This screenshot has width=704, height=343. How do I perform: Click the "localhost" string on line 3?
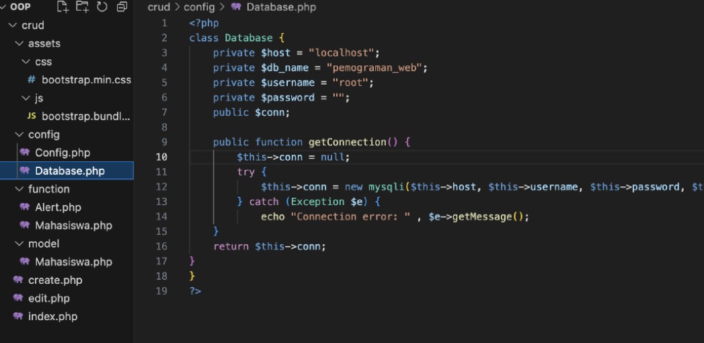pos(341,53)
